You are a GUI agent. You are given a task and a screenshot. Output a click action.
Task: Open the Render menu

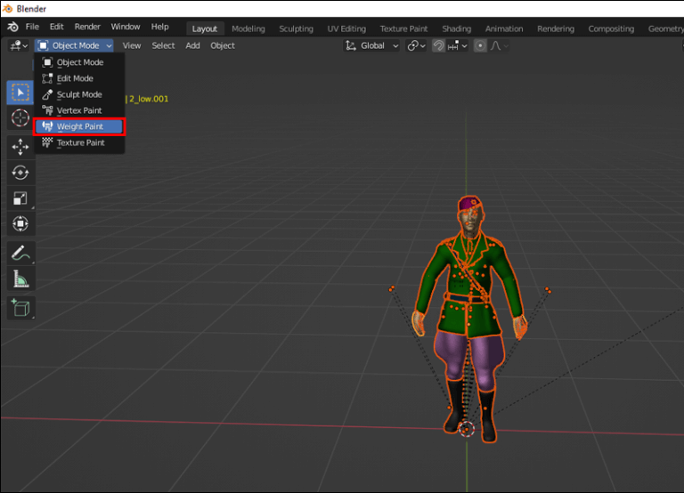pos(87,27)
